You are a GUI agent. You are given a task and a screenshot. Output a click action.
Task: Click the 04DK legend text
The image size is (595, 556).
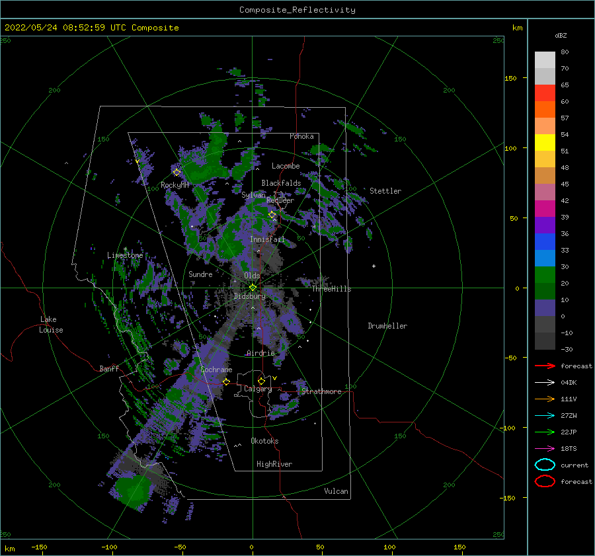[569, 382]
